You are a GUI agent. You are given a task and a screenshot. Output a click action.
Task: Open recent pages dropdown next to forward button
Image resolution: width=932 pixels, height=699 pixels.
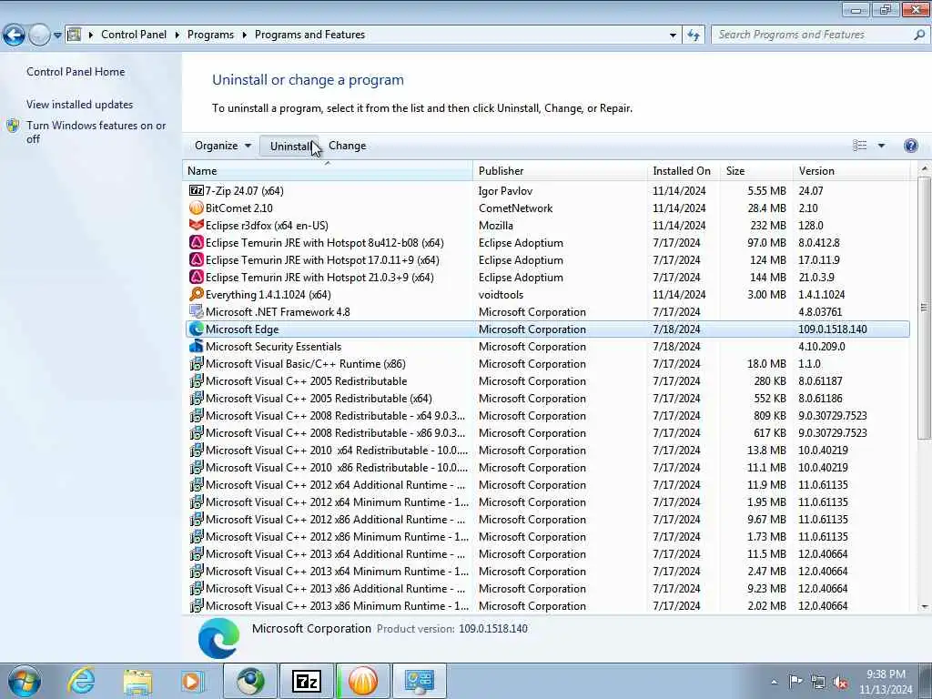click(x=57, y=35)
